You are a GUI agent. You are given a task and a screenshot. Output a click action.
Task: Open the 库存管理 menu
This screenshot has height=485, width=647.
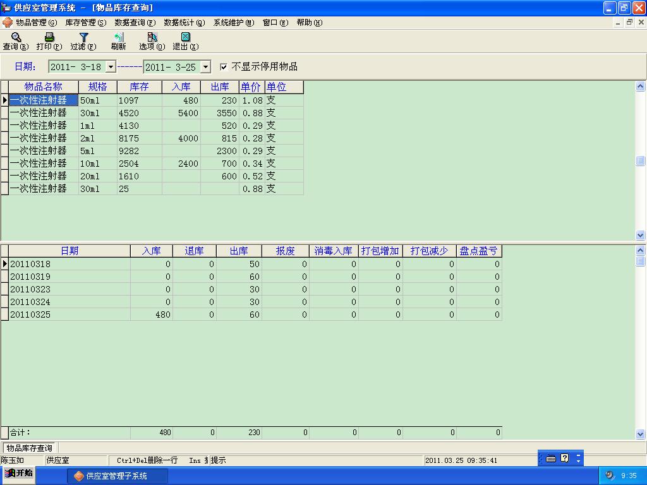[85, 23]
